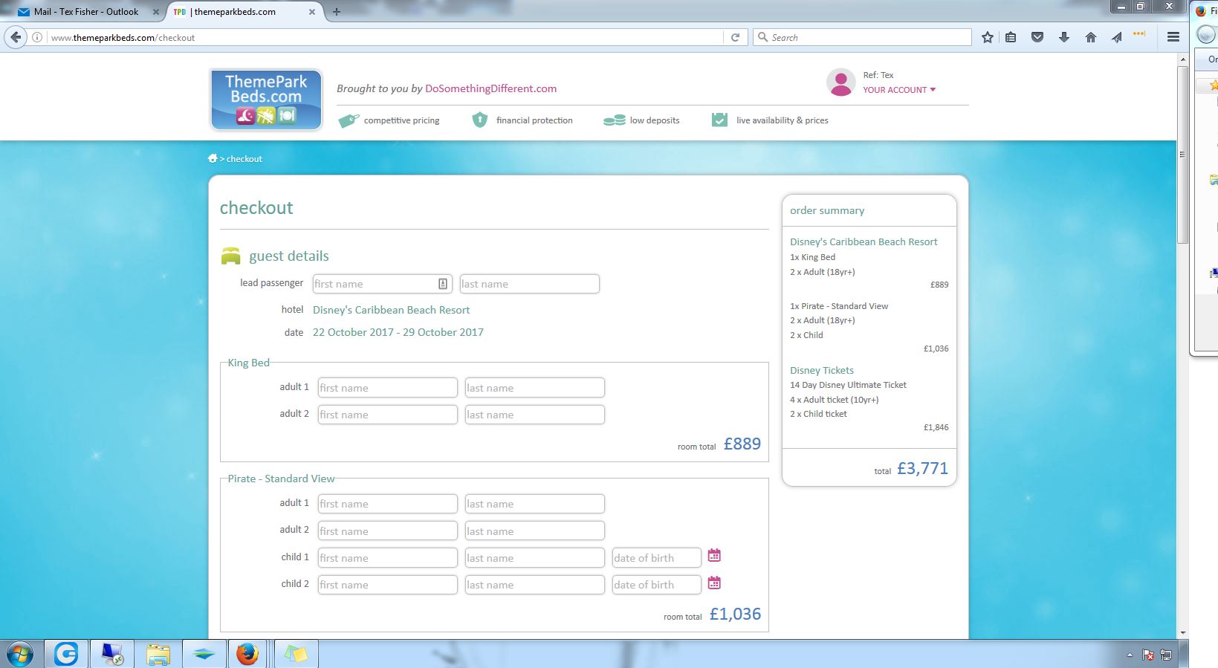The height and width of the screenshot is (668, 1218).
Task: Click the date text '22 October 2017 - 29 October 2017'
Action: pos(398,332)
